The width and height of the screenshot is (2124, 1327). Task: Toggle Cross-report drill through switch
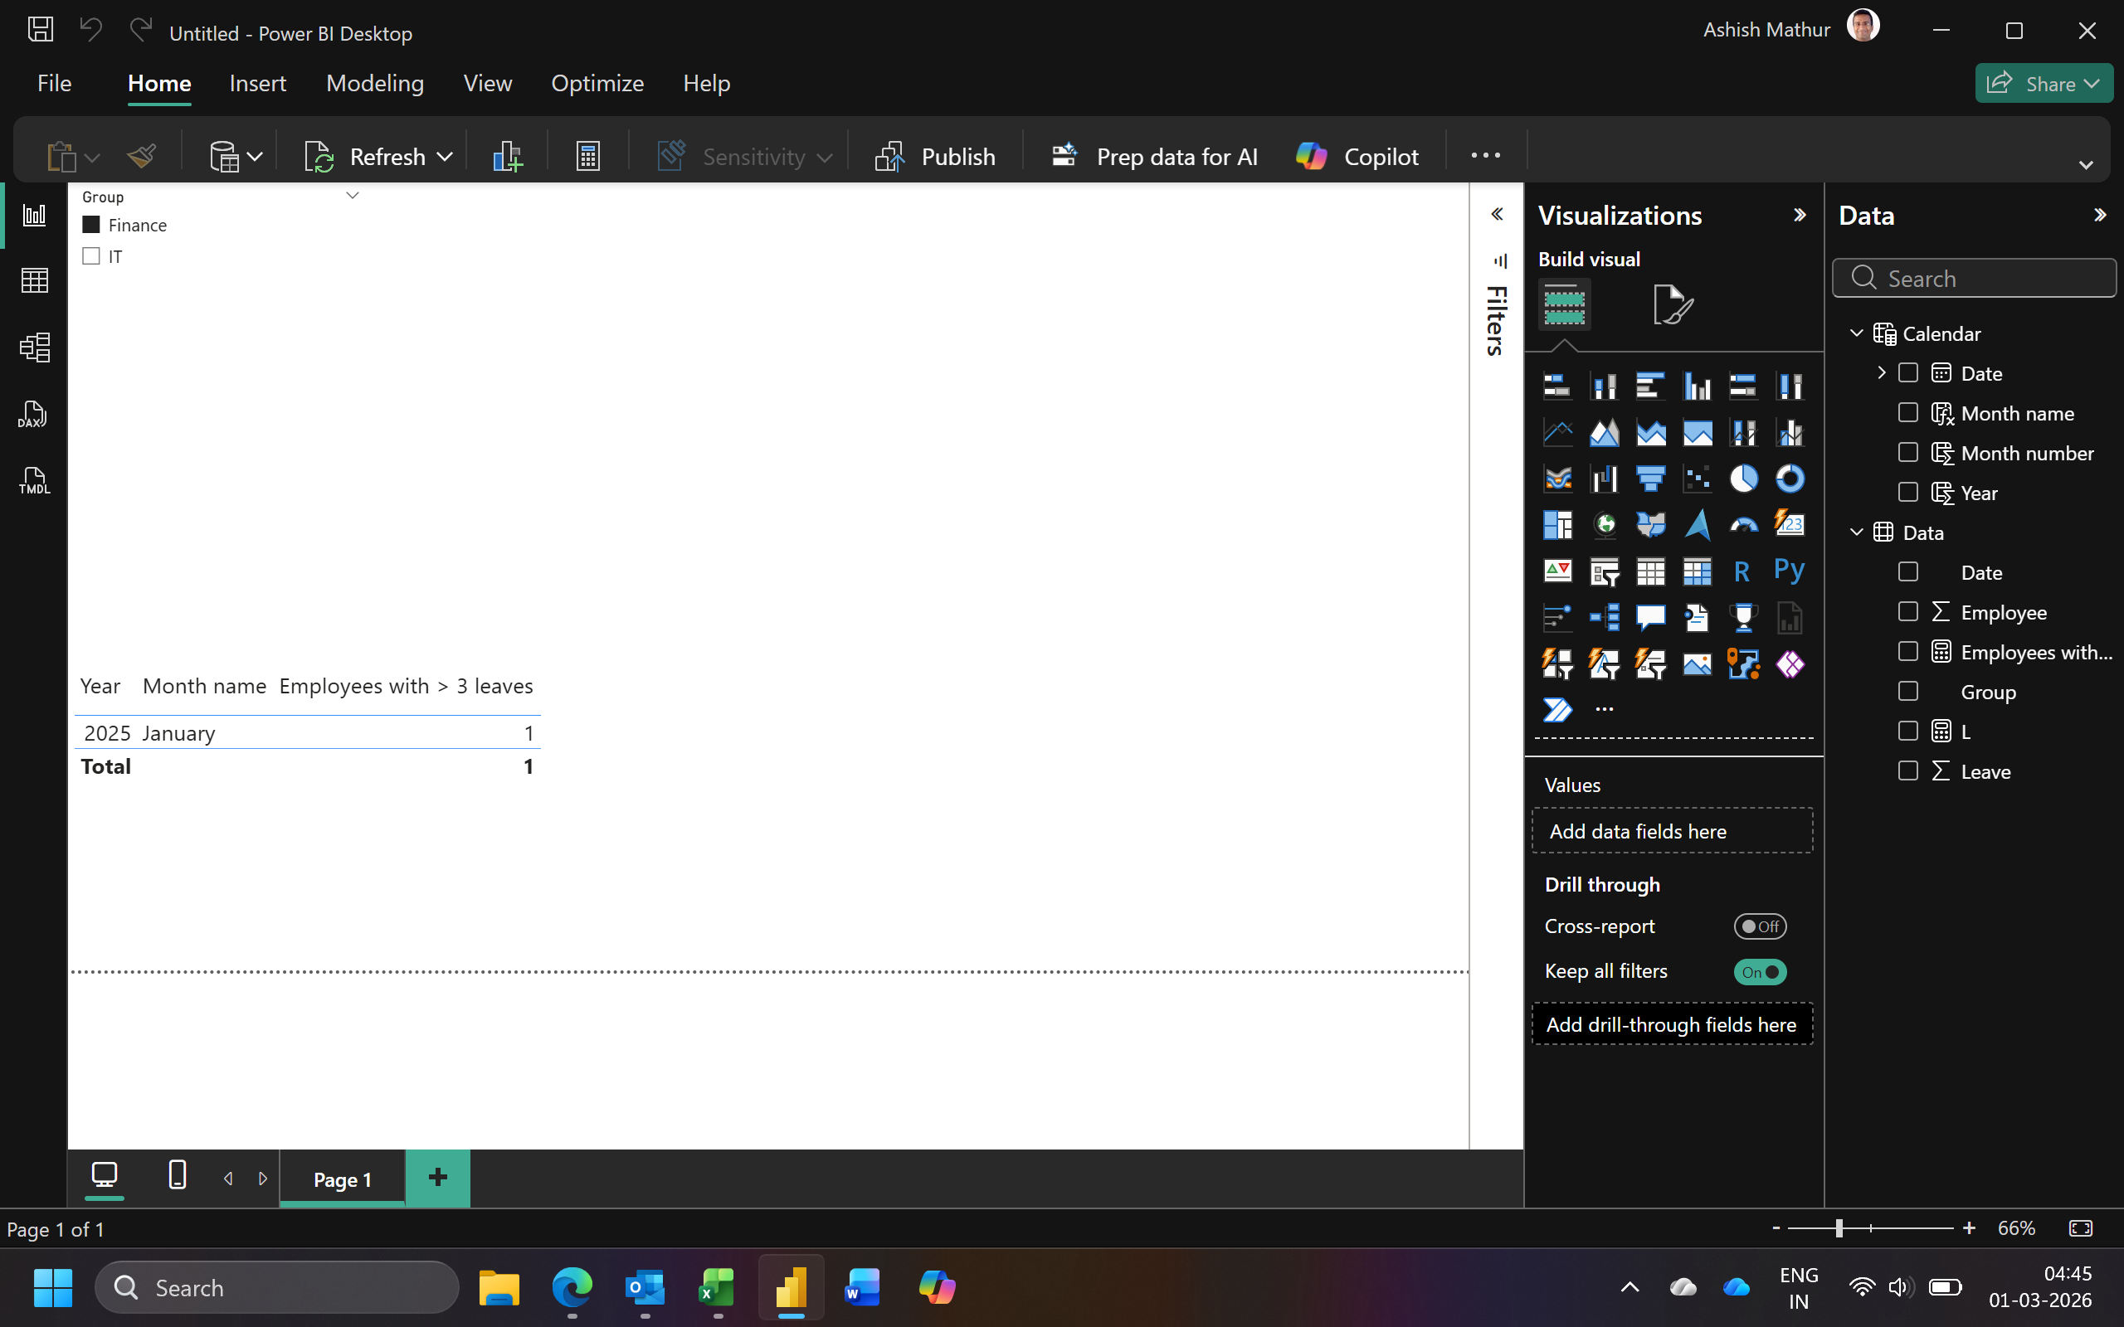[x=1760, y=926]
